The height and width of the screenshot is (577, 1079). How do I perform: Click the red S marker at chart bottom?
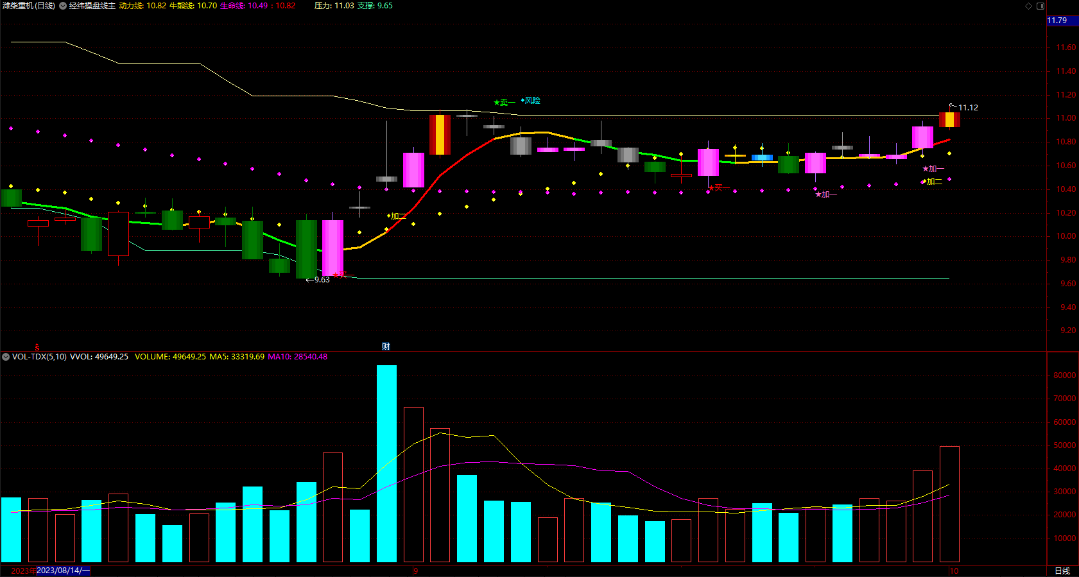click(37, 347)
